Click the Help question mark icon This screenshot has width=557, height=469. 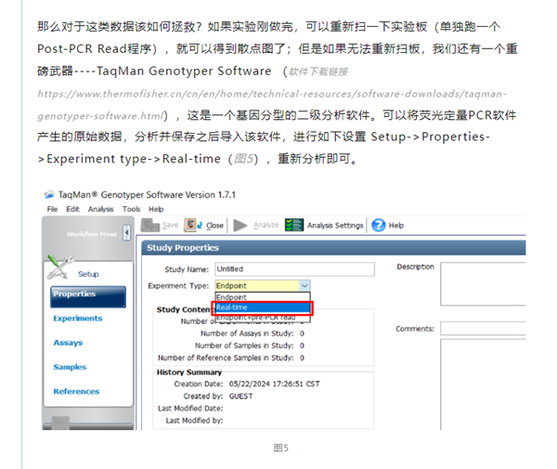pyautogui.click(x=379, y=226)
